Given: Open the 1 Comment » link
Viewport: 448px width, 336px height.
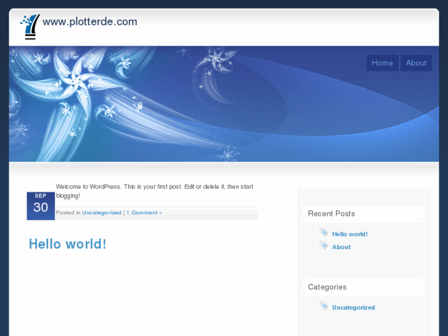Looking at the screenshot, I should click(x=144, y=213).
